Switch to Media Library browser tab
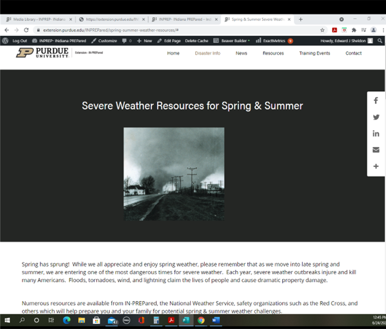Image resolution: width=386 pixels, height=329 pixels. [x=39, y=19]
